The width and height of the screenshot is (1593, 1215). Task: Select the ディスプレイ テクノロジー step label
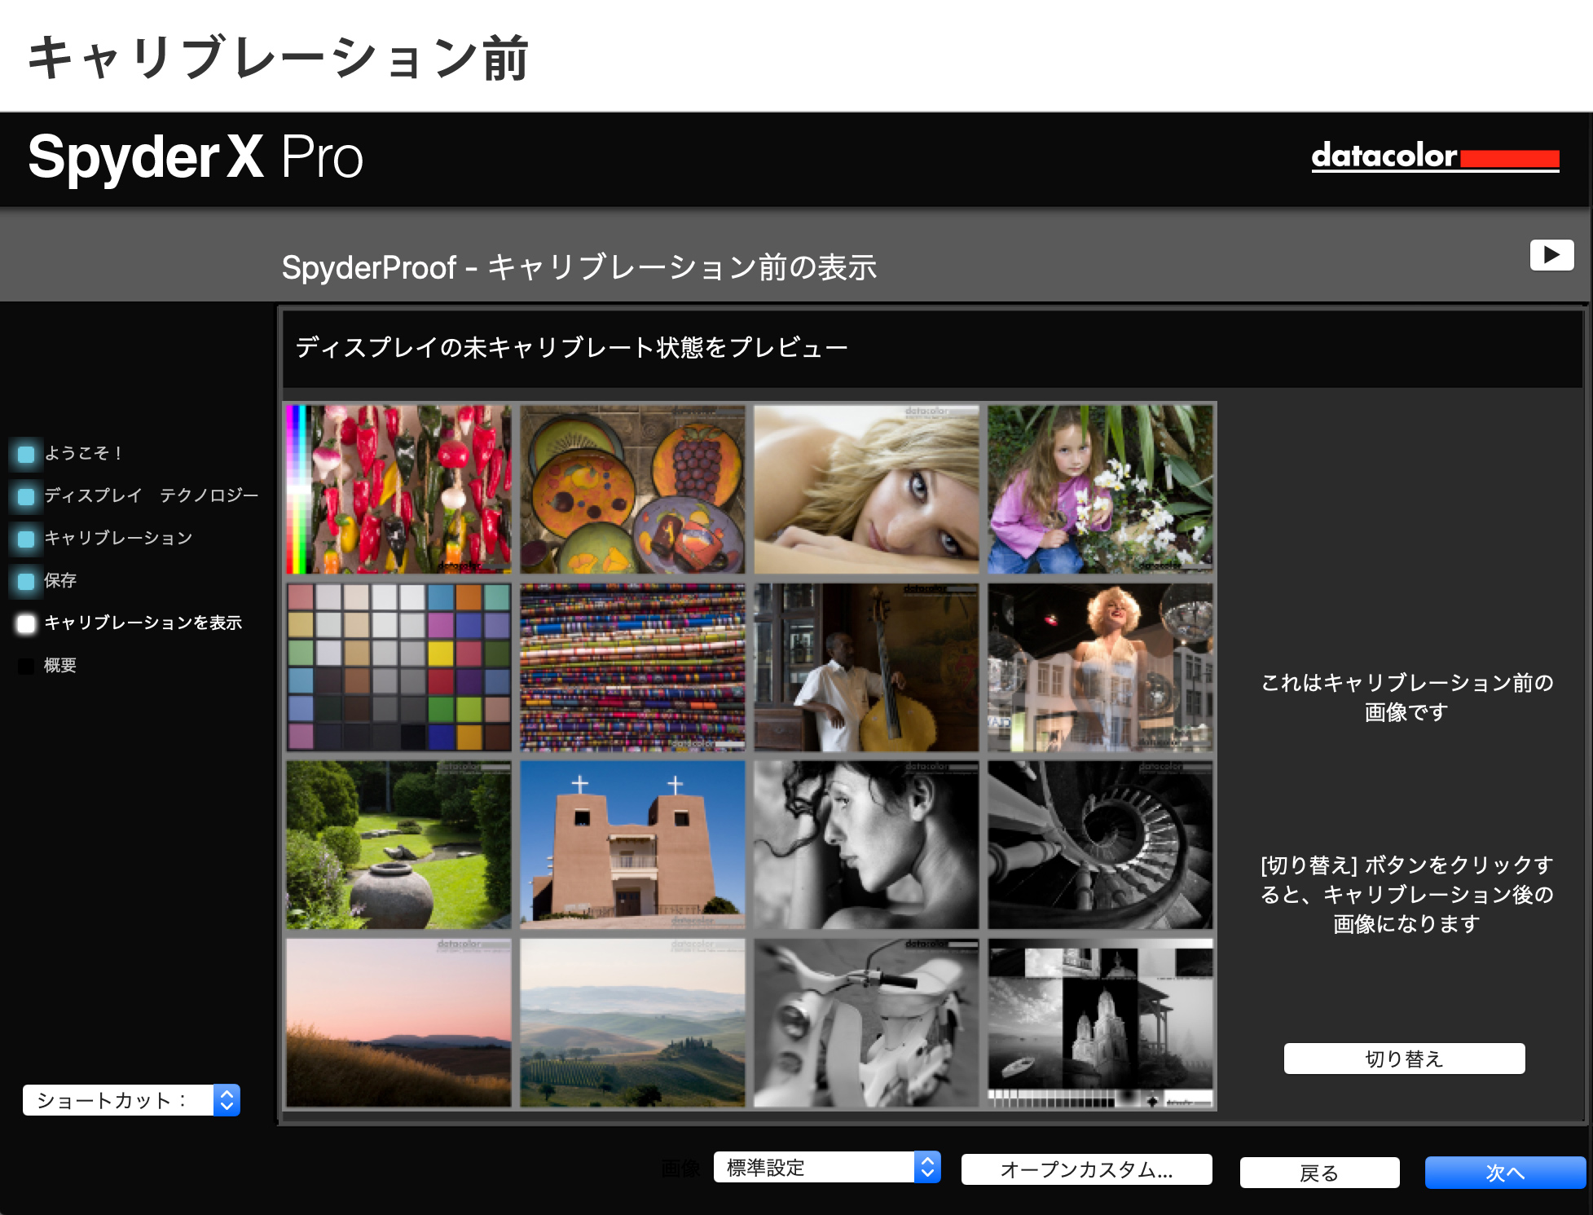(152, 495)
